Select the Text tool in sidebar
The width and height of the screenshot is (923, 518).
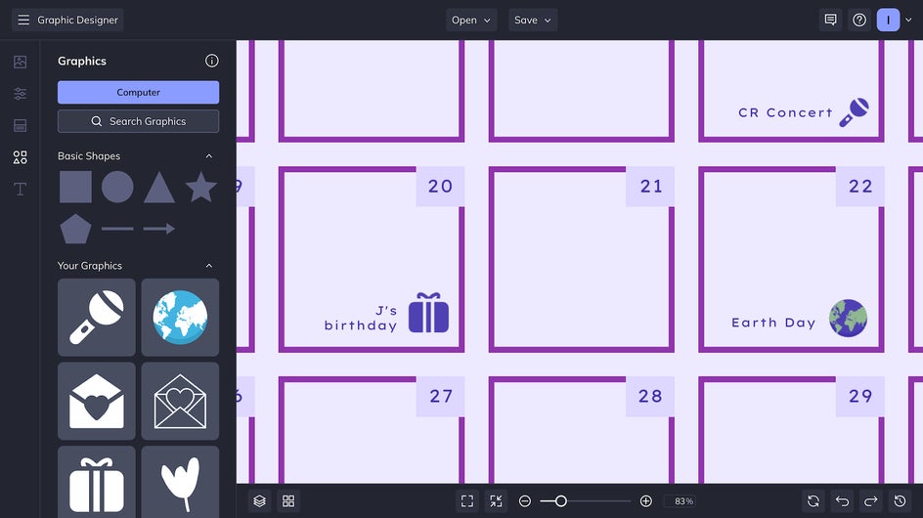(x=20, y=189)
